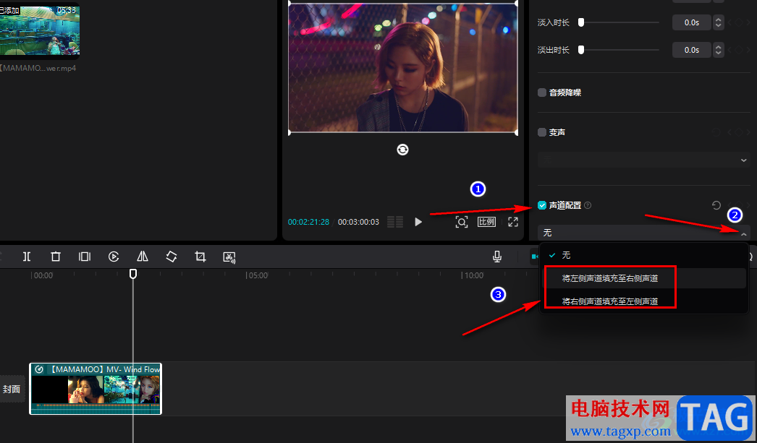Click the 10:00 mark on ruler
Screen dimensions: 757x443
(x=473, y=275)
